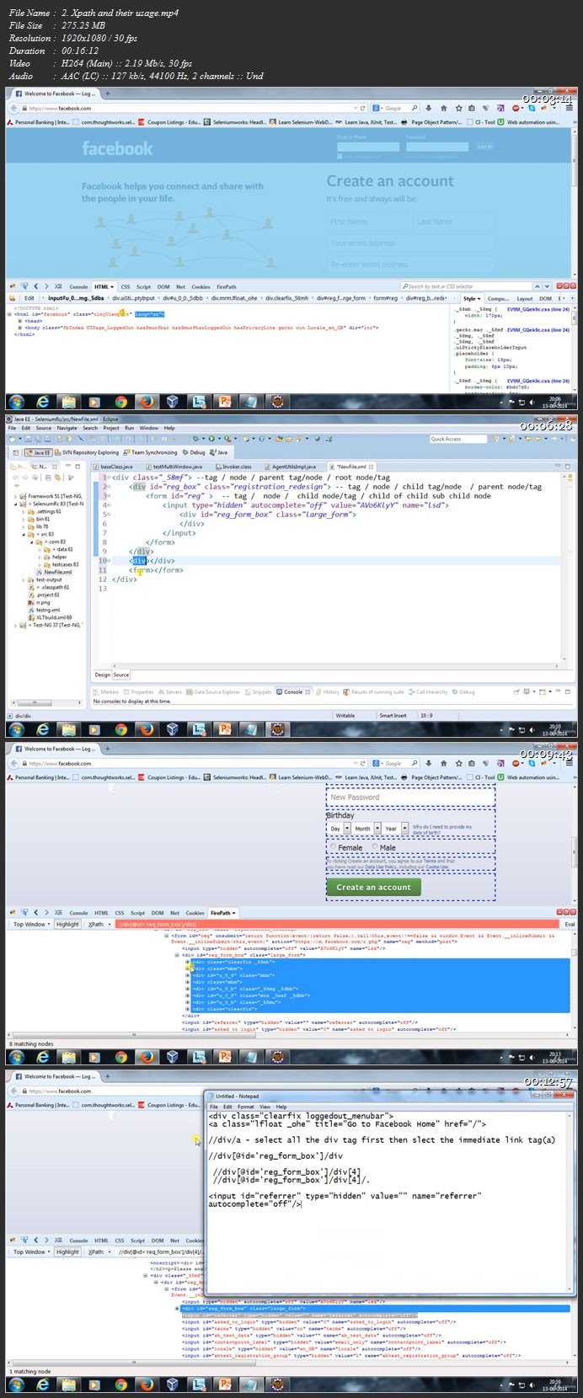
Task: Open the Project menu in Eclipse
Action: [x=110, y=428]
